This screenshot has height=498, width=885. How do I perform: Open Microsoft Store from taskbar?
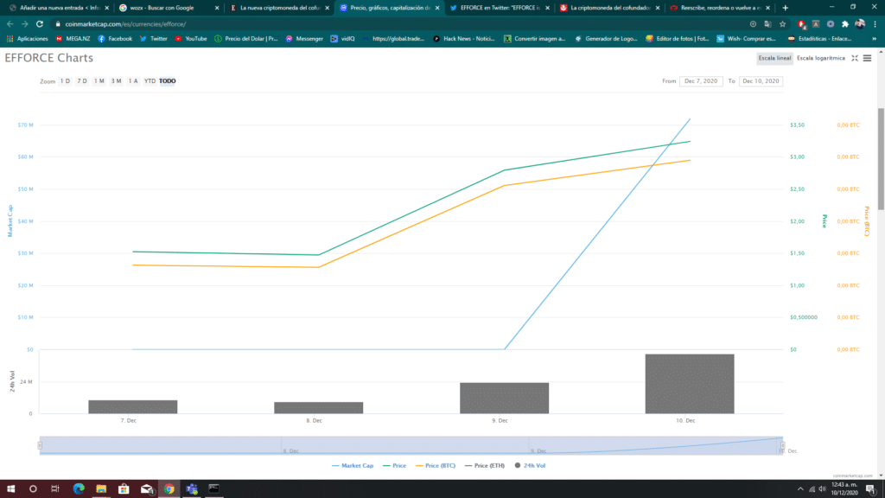click(124, 489)
